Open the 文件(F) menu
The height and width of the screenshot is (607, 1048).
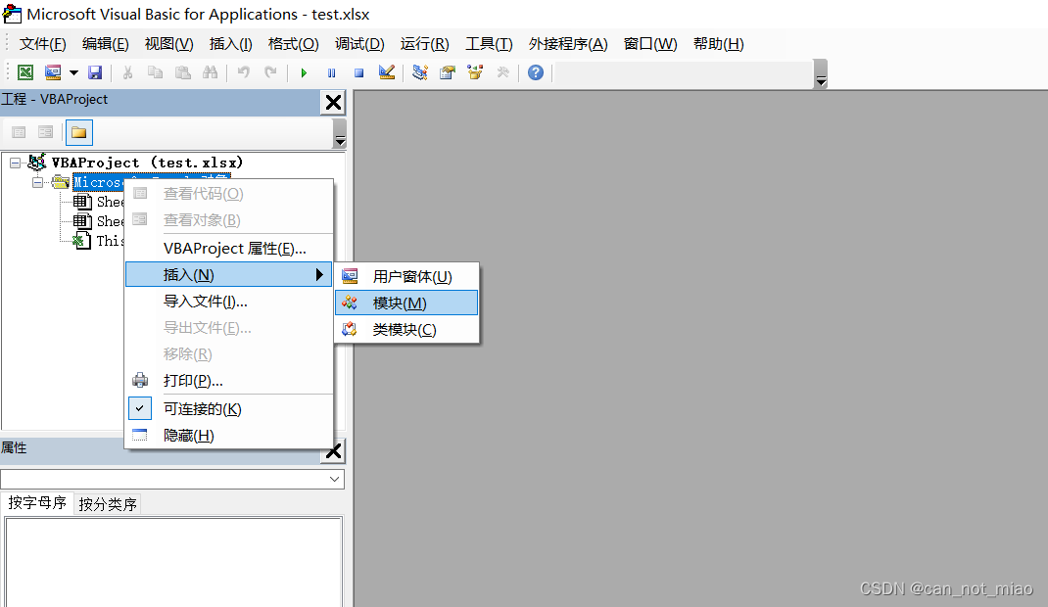[42, 44]
